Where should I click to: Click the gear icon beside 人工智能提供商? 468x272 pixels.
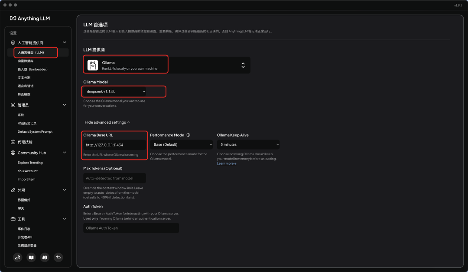13,43
